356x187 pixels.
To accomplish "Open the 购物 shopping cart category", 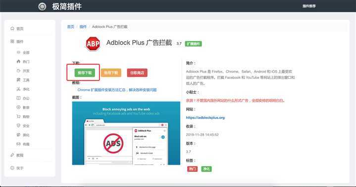I will coord(19,116).
